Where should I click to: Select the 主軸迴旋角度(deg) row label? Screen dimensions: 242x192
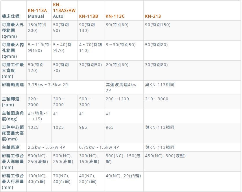pyautogui.click(x=13, y=116)
